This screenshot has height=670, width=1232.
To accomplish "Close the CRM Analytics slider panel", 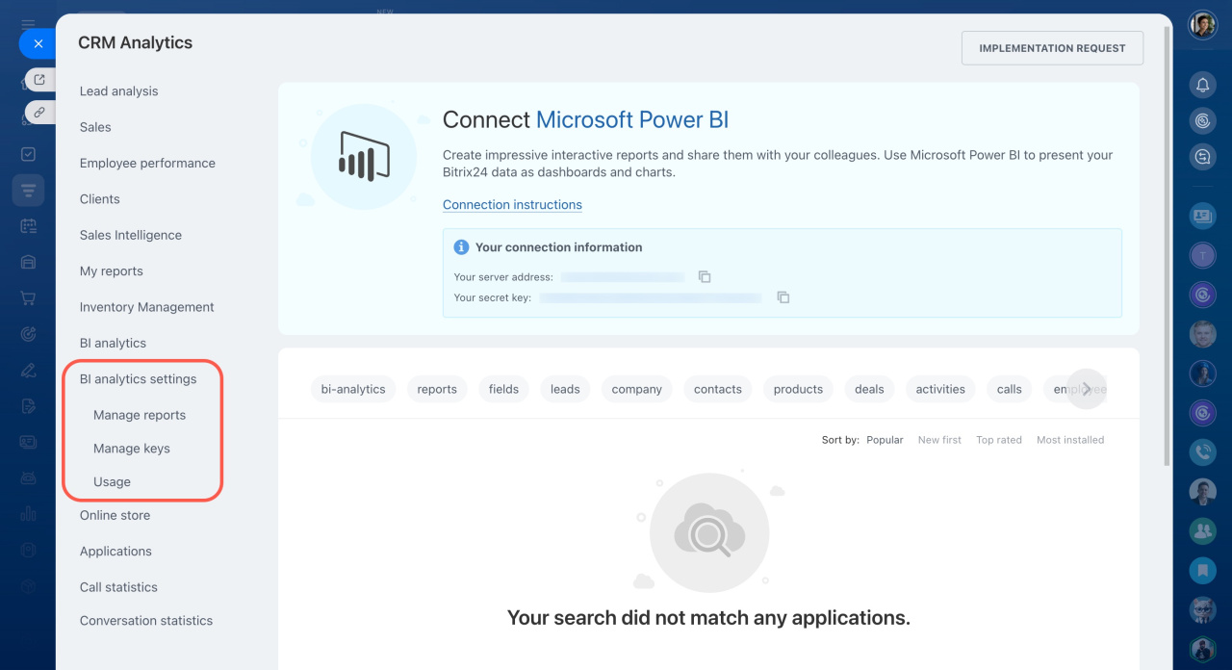I will 38,43.
